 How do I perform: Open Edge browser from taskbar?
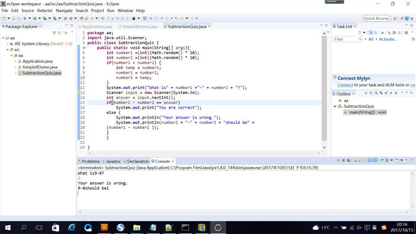tap(71, 227)
